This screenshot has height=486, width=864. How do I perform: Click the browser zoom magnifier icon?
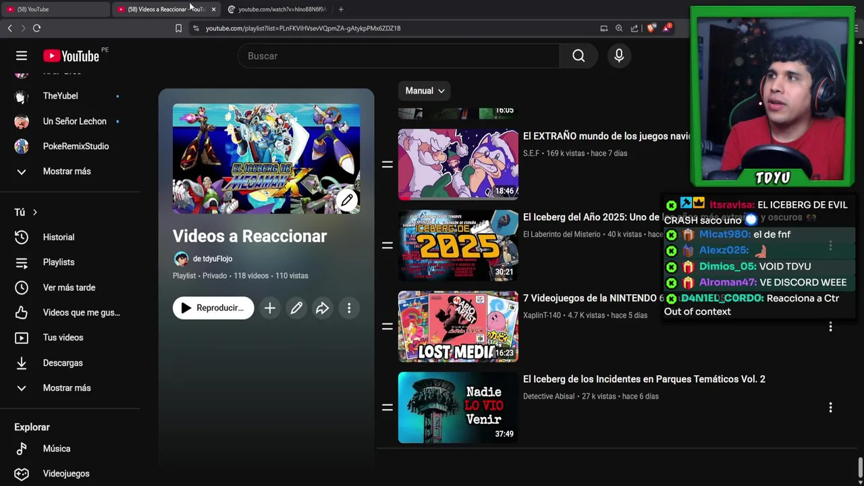619,28
